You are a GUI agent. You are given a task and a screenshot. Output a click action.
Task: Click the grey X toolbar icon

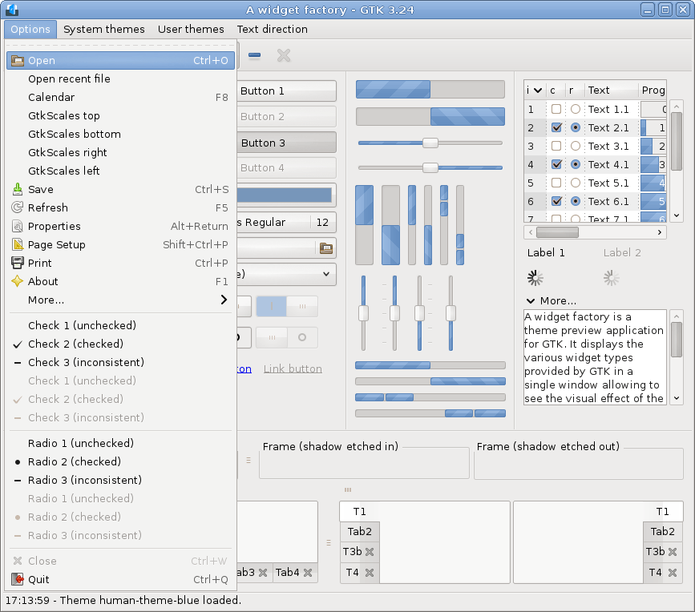(x=284, y=55)
